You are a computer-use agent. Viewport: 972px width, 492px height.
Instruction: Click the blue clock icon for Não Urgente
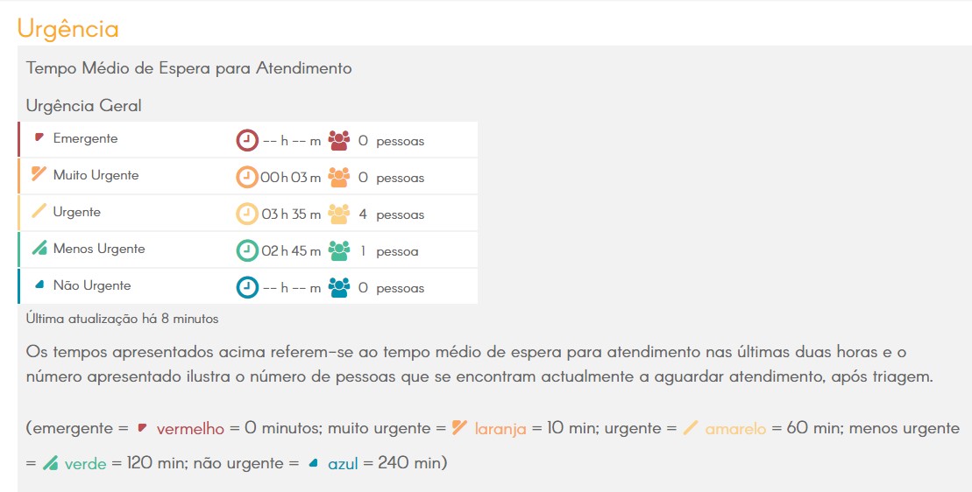[x=246, y=288]
